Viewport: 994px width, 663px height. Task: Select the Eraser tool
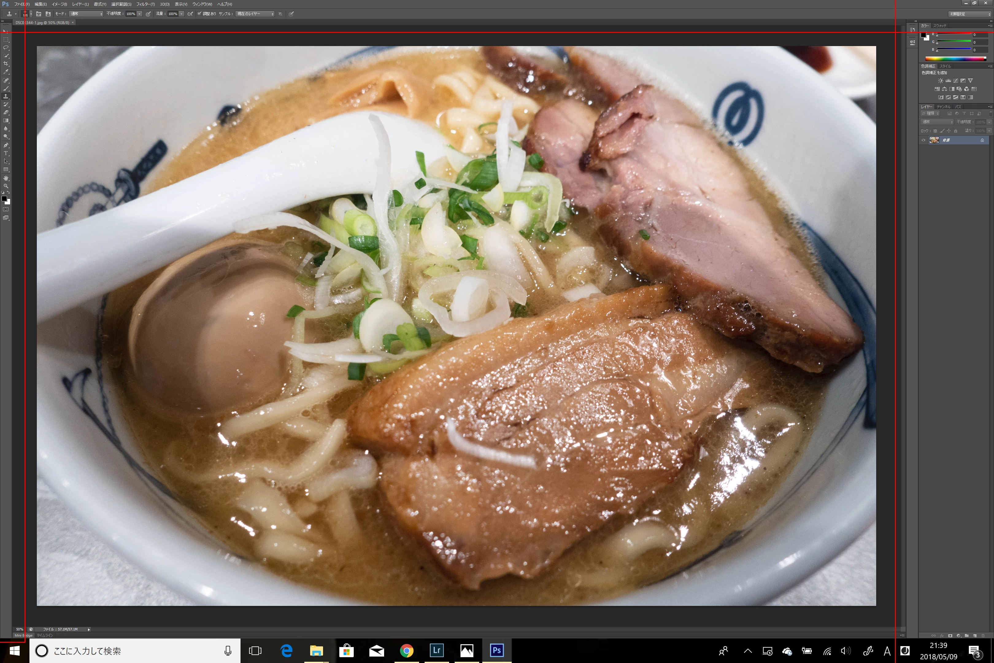coord(6,112)
